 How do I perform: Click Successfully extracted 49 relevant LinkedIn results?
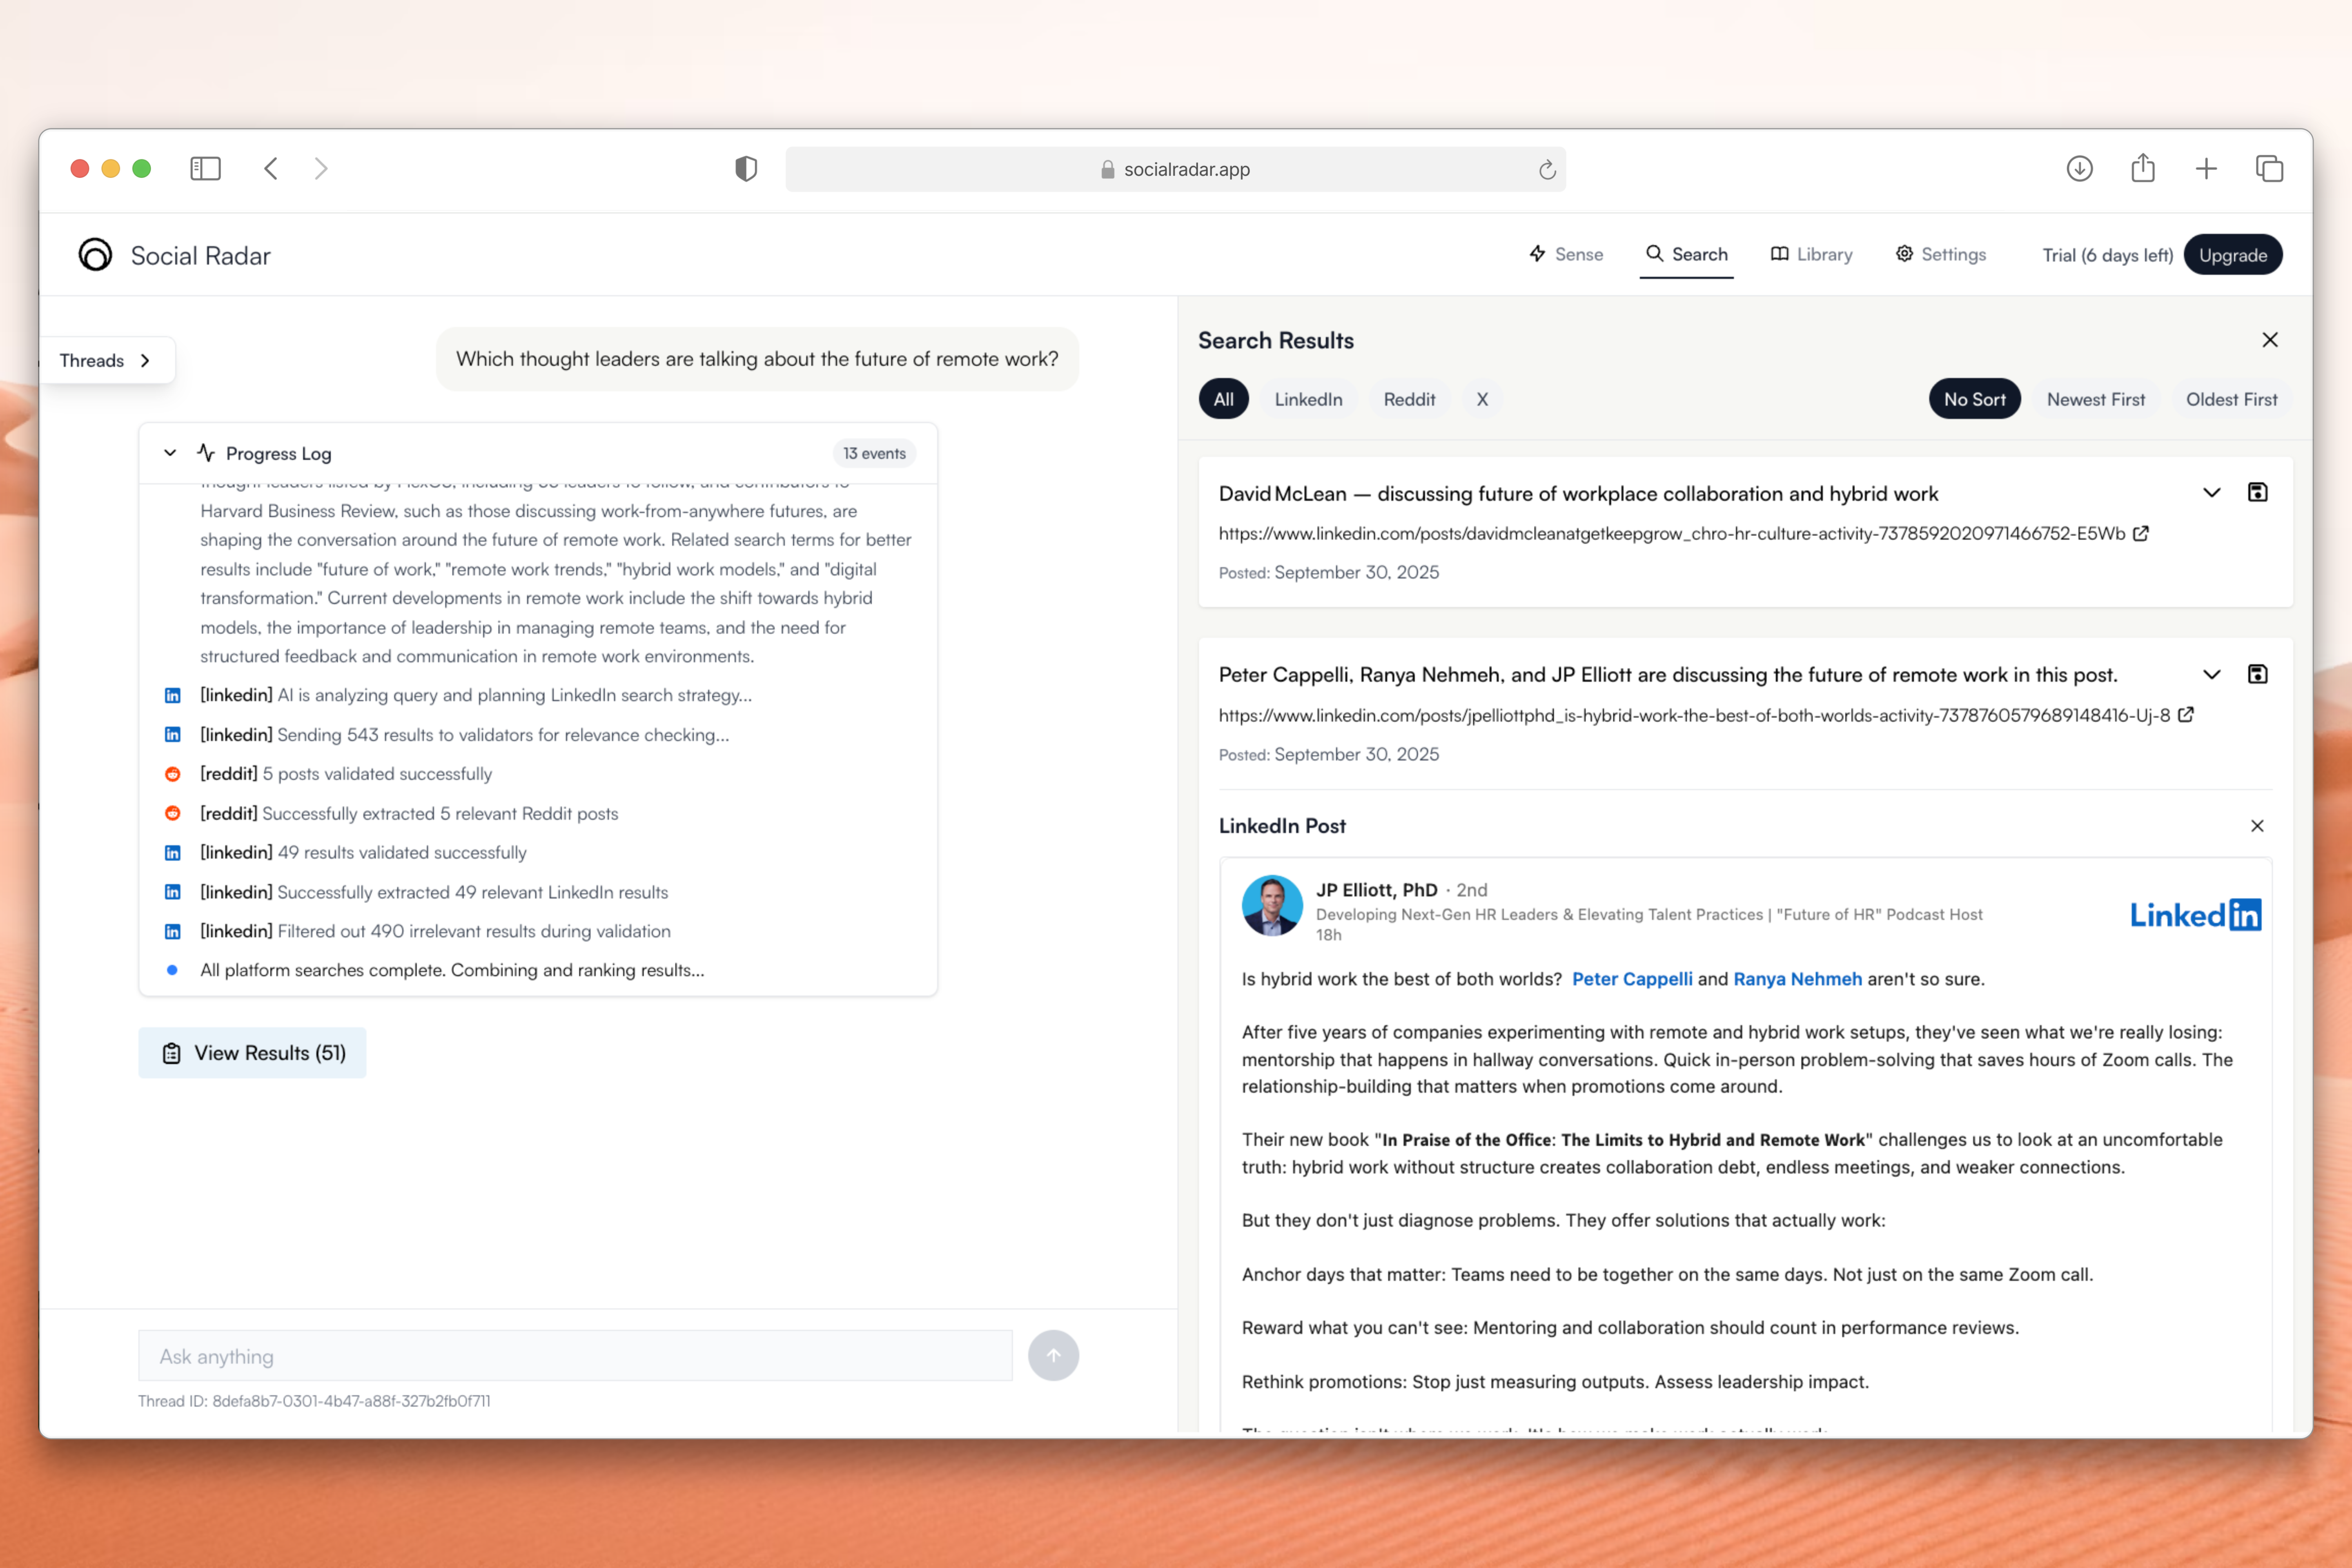[x=434, y=891]
